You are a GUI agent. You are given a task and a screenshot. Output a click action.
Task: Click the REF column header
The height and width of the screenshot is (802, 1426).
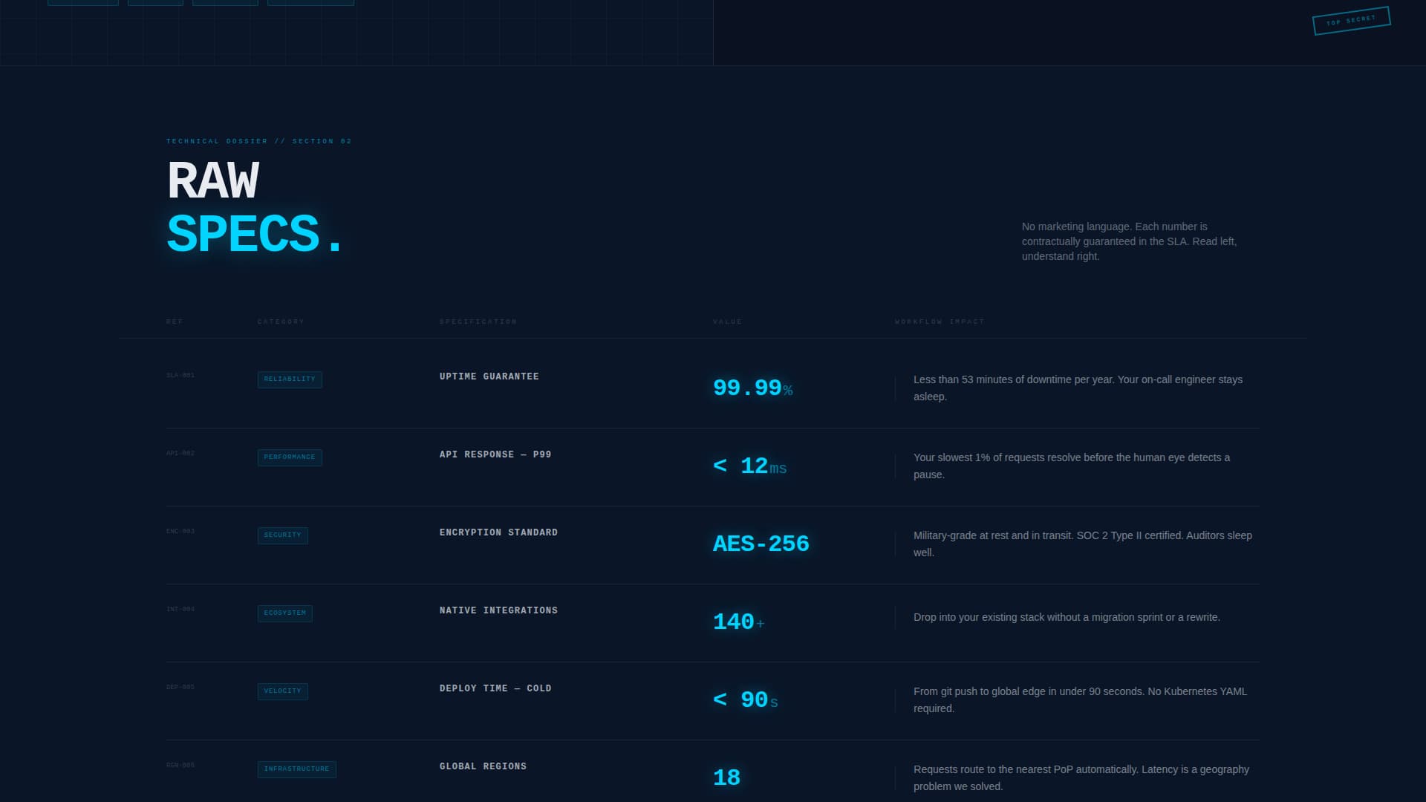click(x=175, y=322)
